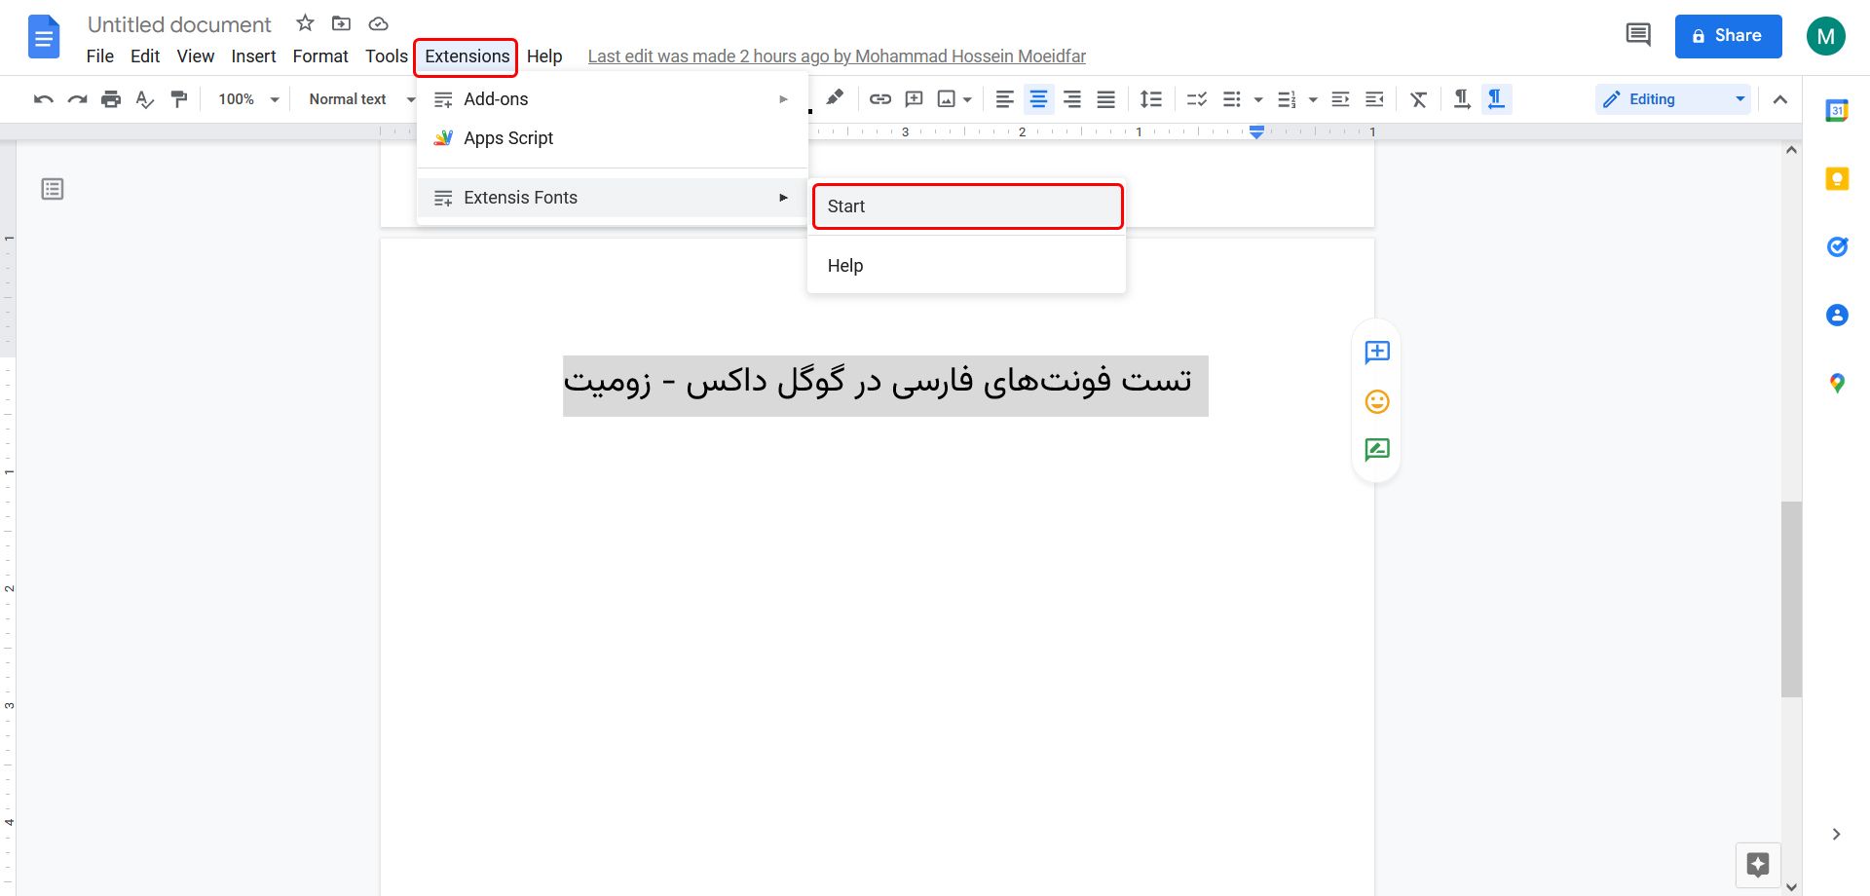Image resolution: width=1870 pixels, height=896 pixels.
Task: Open the zoom level dropdown
Action: (245, 98)
